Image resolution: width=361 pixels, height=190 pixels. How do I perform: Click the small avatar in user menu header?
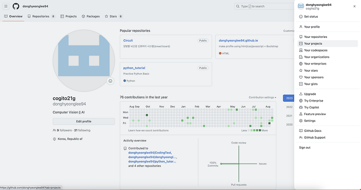pos(301,6)
